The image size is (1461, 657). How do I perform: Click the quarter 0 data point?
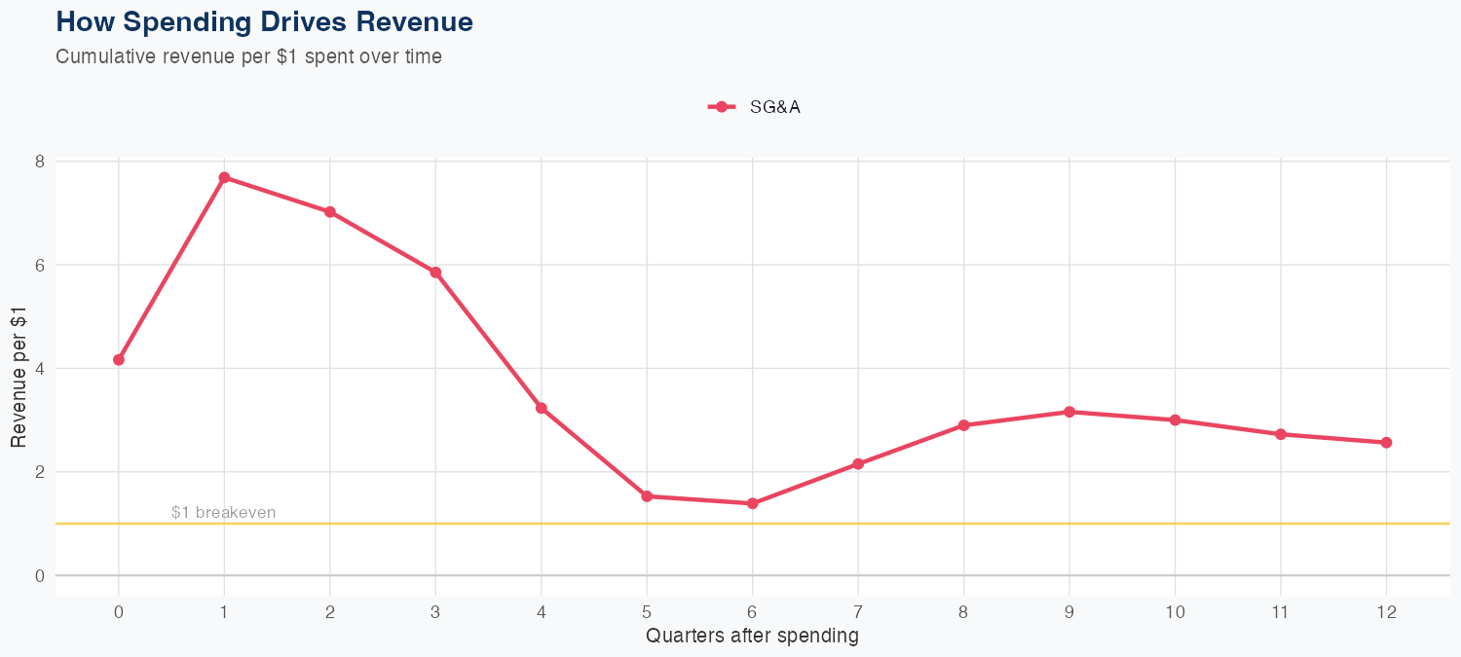[119, 360]
